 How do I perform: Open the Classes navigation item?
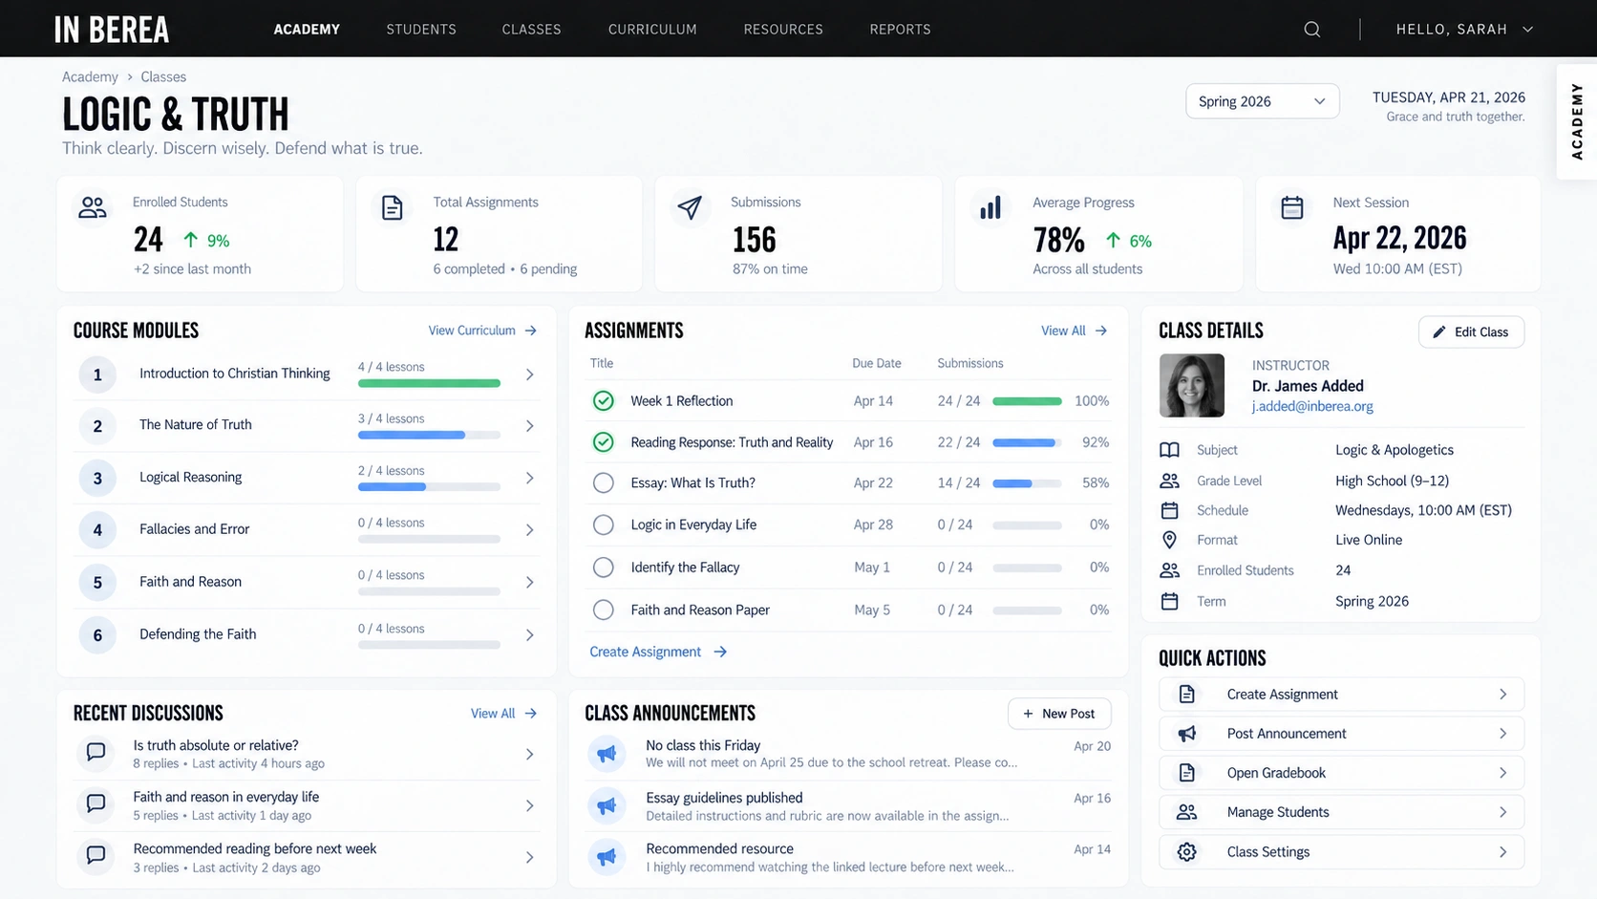(531, 30)
